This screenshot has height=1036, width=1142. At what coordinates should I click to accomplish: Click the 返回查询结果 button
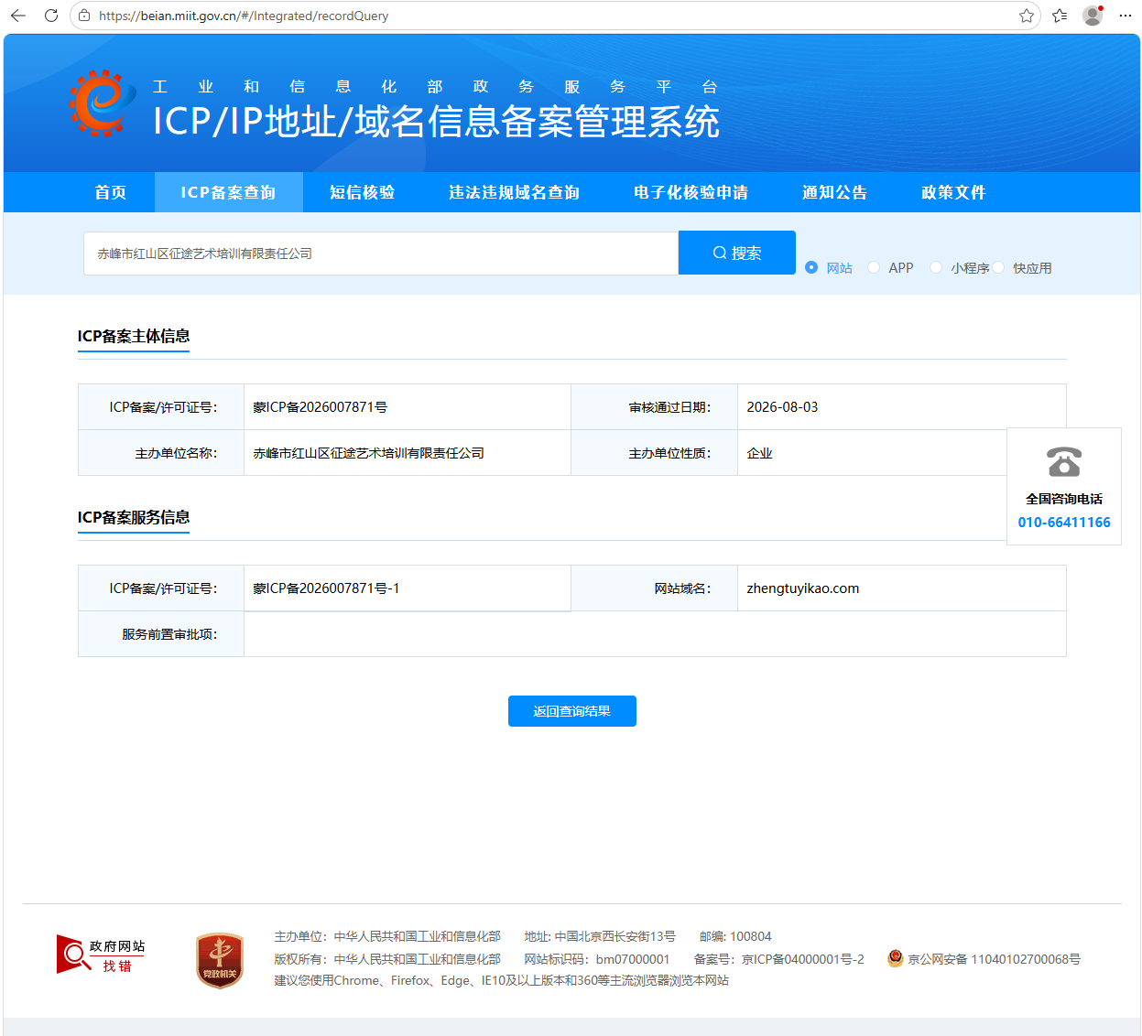pyautogui.click(x=572, y=711)
